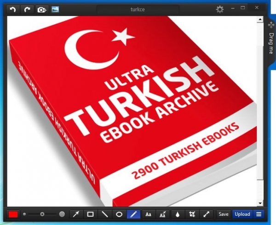Image resolution: width=276 pixels, height=225 pixels.
Task: Select the straight line tool
Action: [105, 214]
